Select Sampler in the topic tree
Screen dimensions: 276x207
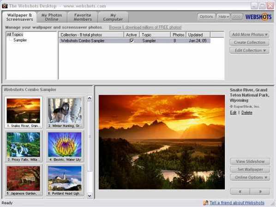point(20,40)
